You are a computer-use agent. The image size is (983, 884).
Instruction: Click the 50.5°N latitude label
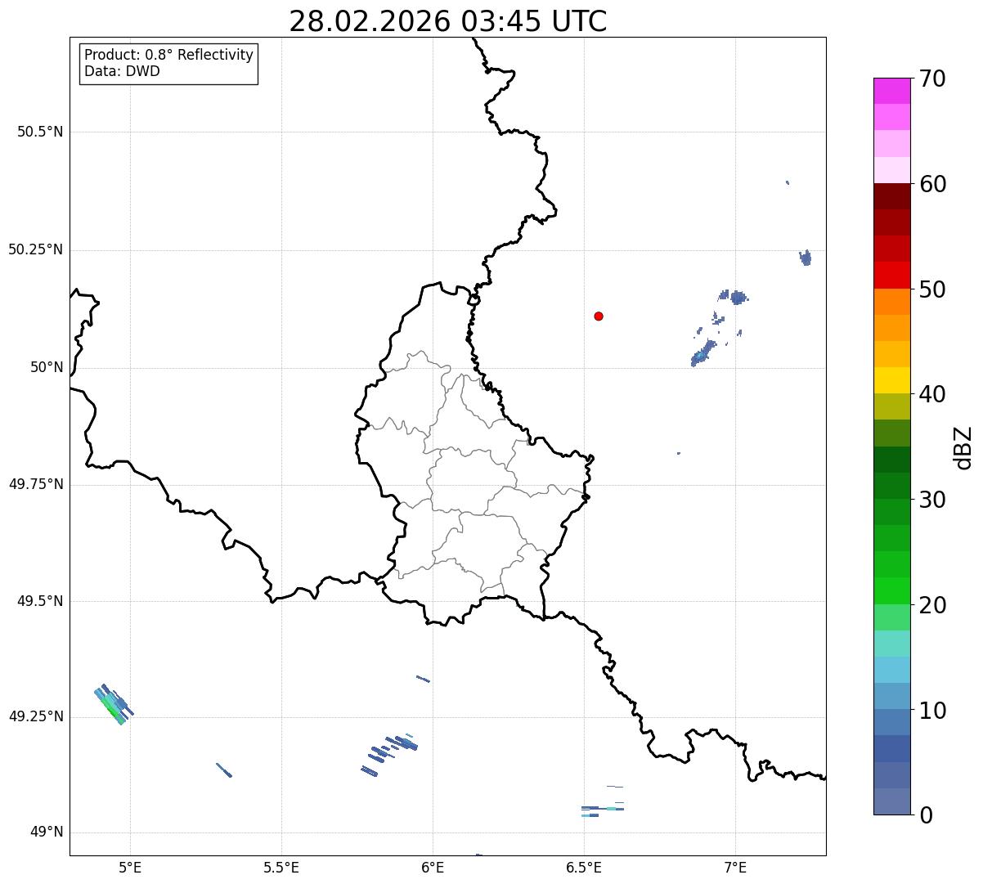[x=40, y=132]
